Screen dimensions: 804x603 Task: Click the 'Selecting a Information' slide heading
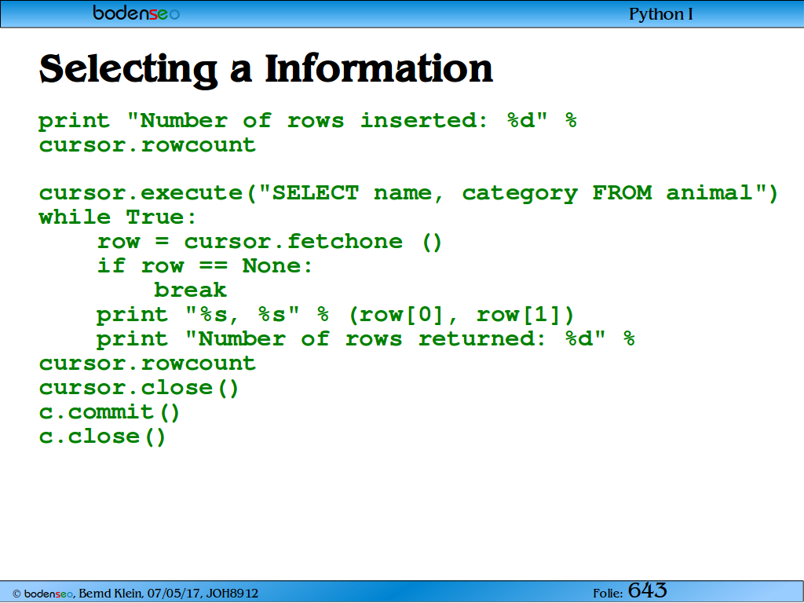click(x=265, y=69)
